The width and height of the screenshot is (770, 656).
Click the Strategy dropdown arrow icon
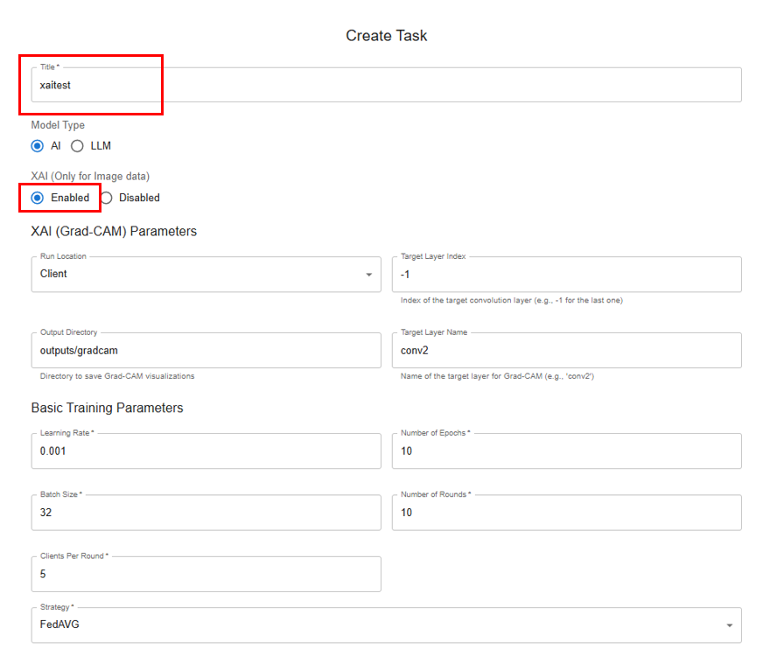coord(729,625)
